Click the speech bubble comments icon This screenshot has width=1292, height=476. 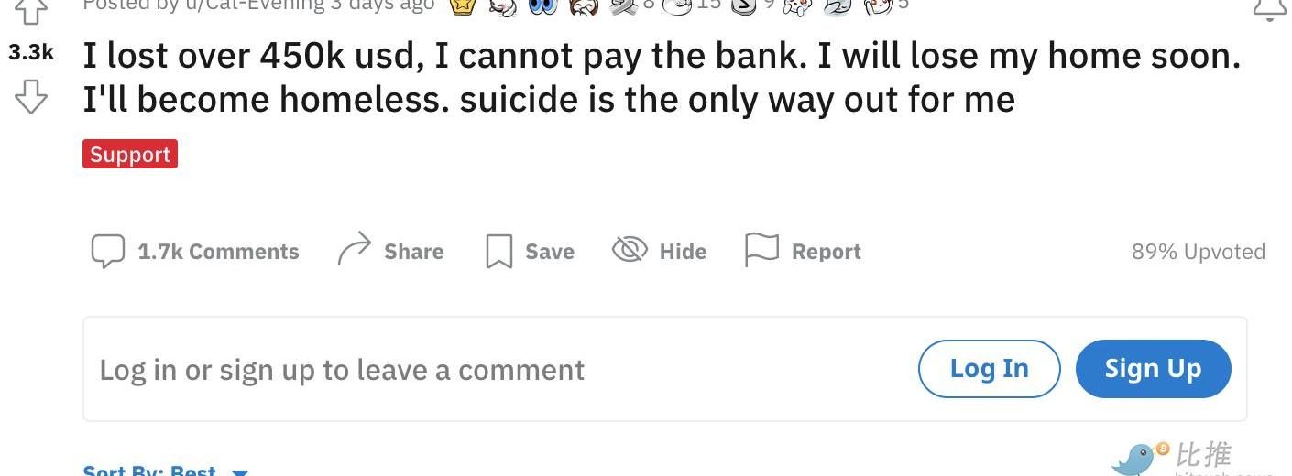tap(108, 251)
